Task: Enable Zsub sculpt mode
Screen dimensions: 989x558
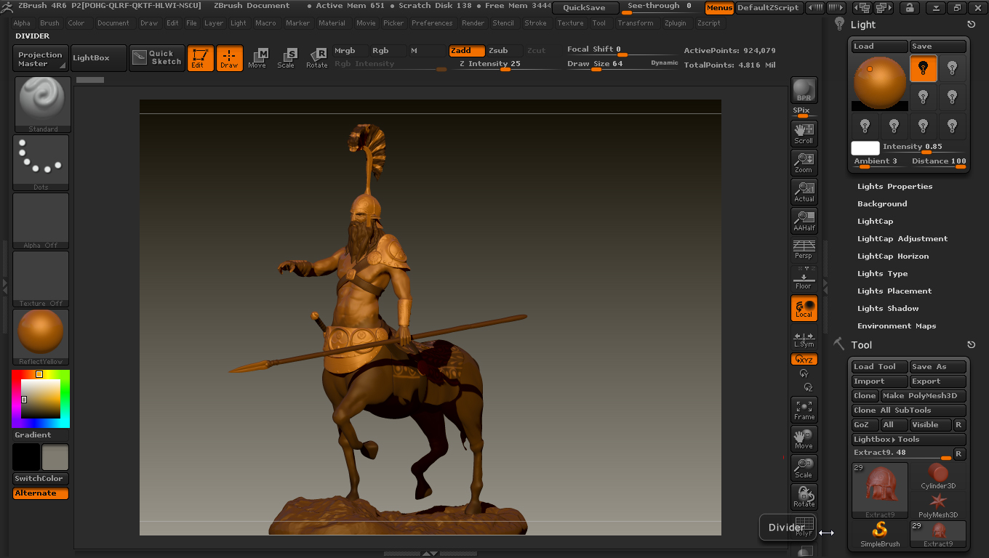Action: (504, 51)
